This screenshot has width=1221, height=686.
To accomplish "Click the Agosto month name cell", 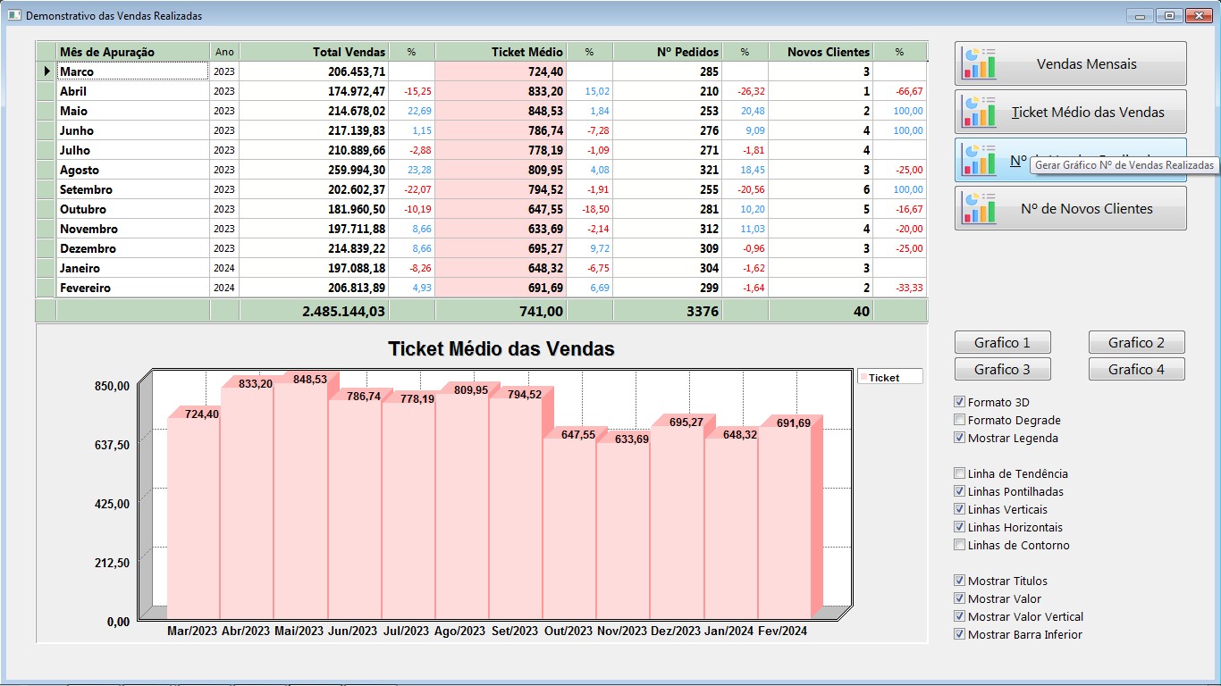I will pos(132,170).
